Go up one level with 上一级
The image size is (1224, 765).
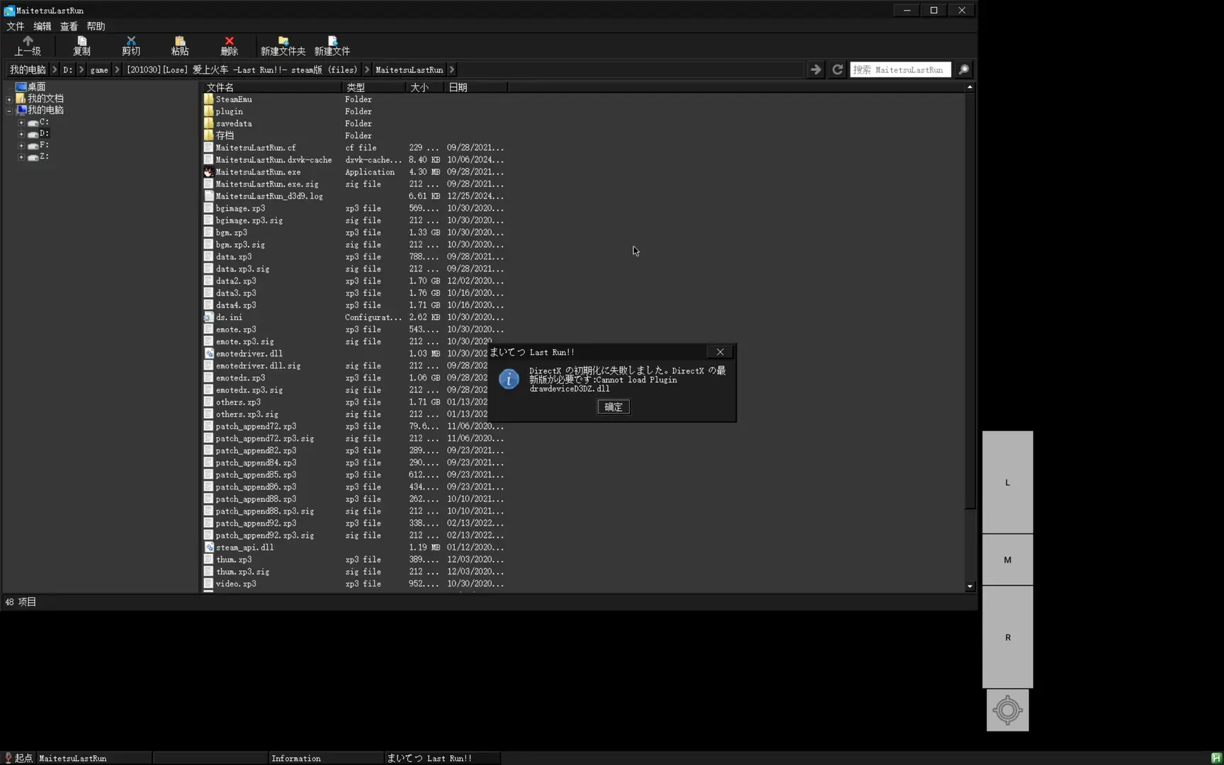tap(28, 45)
